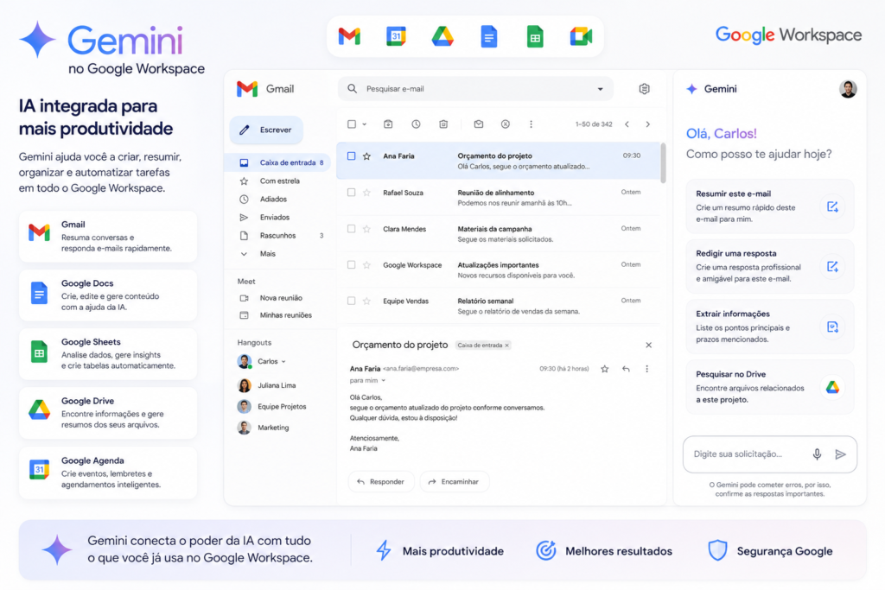Open the search options dropdown arrow
The width and height of the screenshot is (885, 590).
(x=600, y=89)
